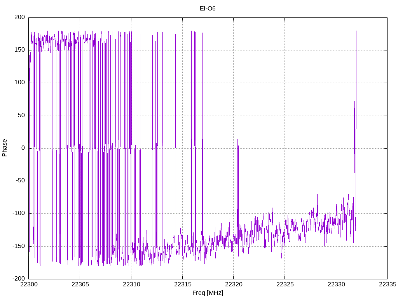Click the y-axis tick label '150'

click(20, 50)
